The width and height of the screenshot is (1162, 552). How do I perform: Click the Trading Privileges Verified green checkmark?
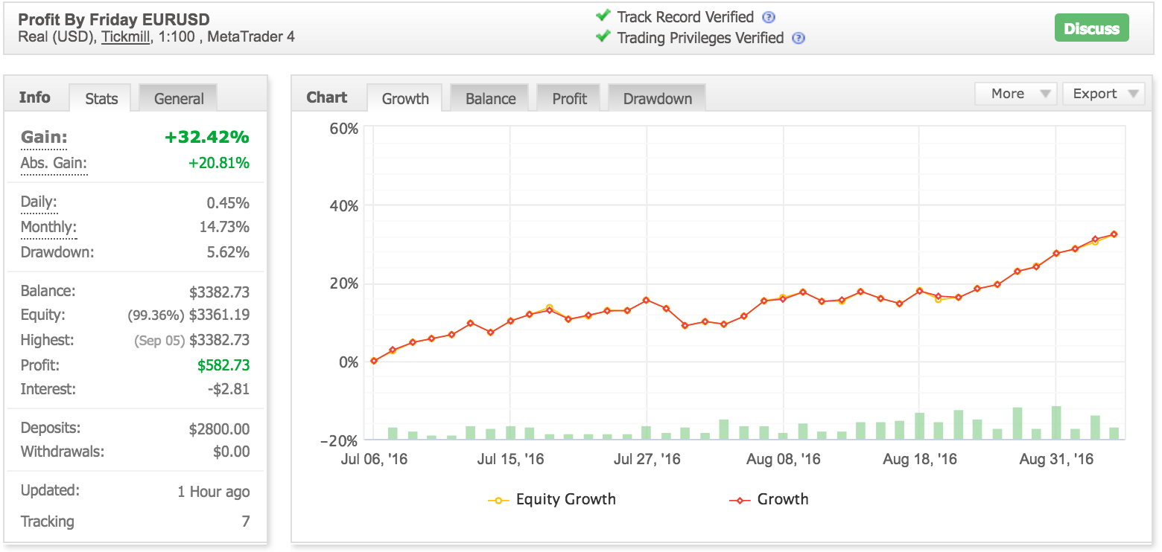(603, 36)
